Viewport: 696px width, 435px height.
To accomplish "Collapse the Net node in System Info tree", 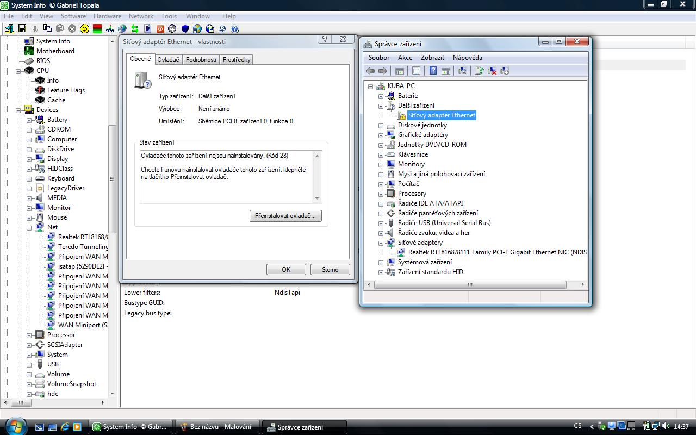I will click(29, 227).
